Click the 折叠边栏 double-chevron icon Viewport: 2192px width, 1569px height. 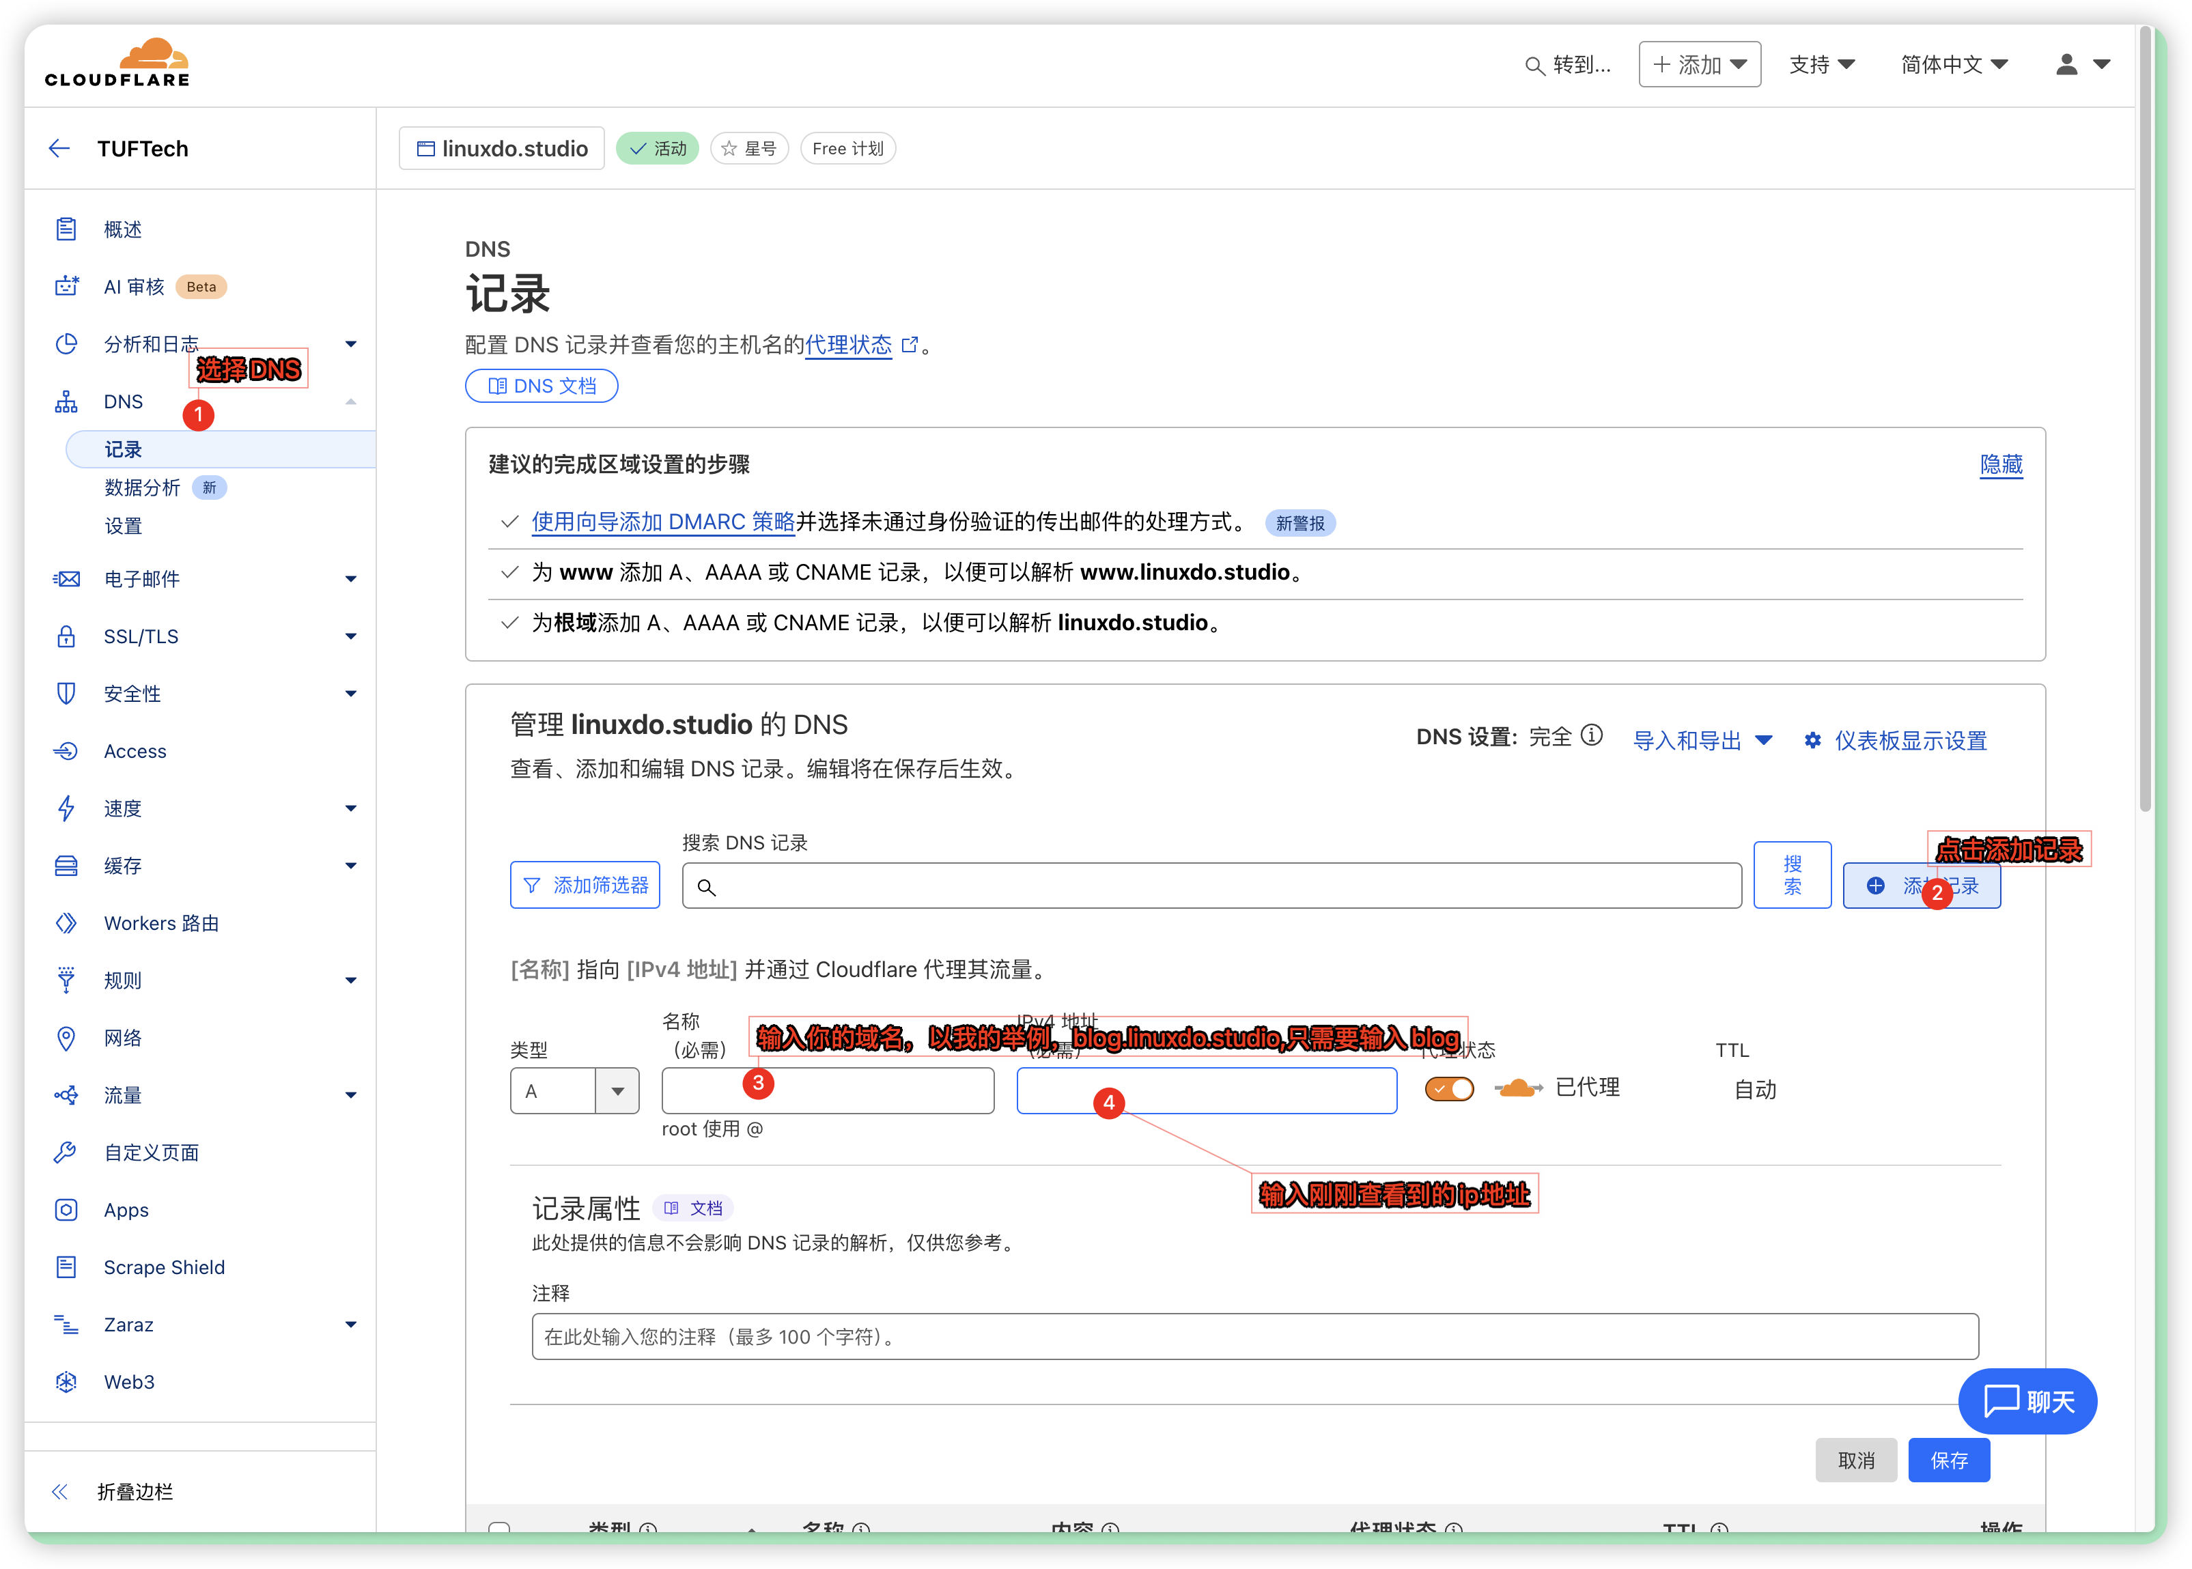point(60,1492)
